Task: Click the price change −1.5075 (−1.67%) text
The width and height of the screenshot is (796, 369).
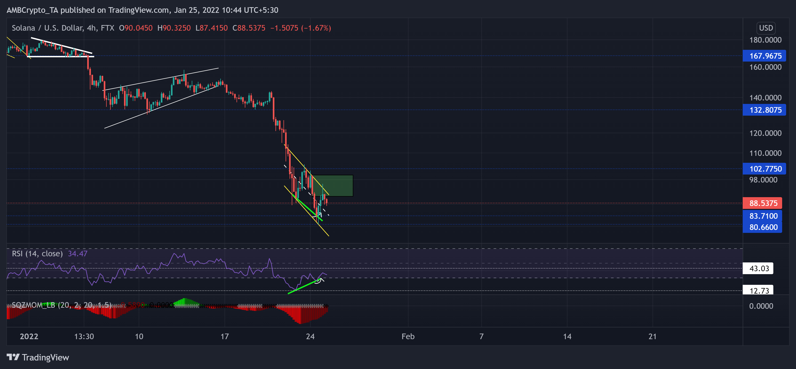Action: point(301,28)
